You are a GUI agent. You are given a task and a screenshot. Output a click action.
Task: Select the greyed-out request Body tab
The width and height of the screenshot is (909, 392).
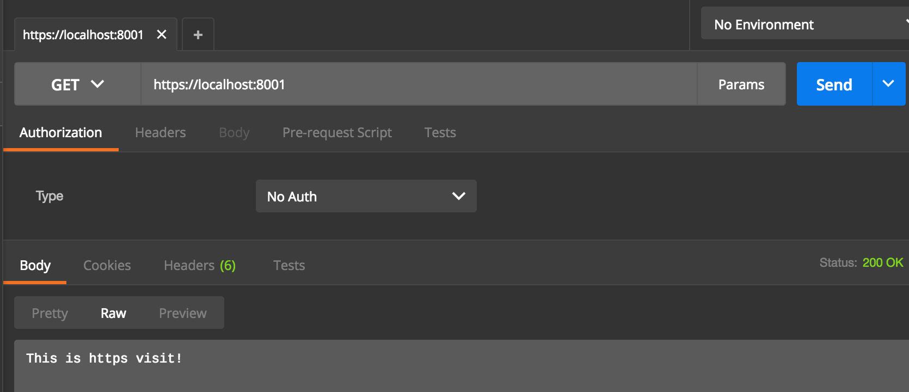[234, 133]
